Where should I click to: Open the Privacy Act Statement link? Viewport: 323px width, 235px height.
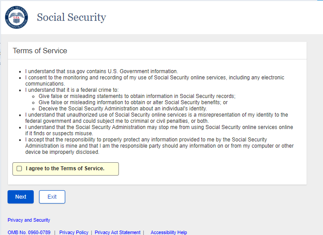pos(118,232)
